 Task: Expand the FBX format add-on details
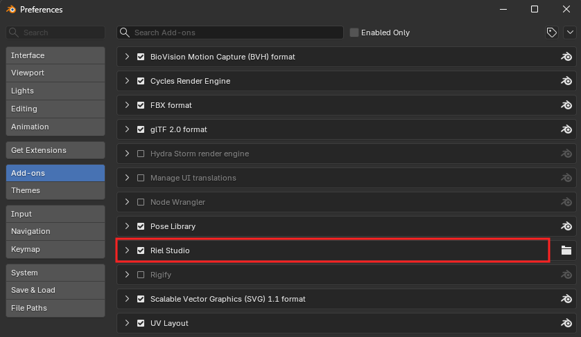tap(127, 105)
